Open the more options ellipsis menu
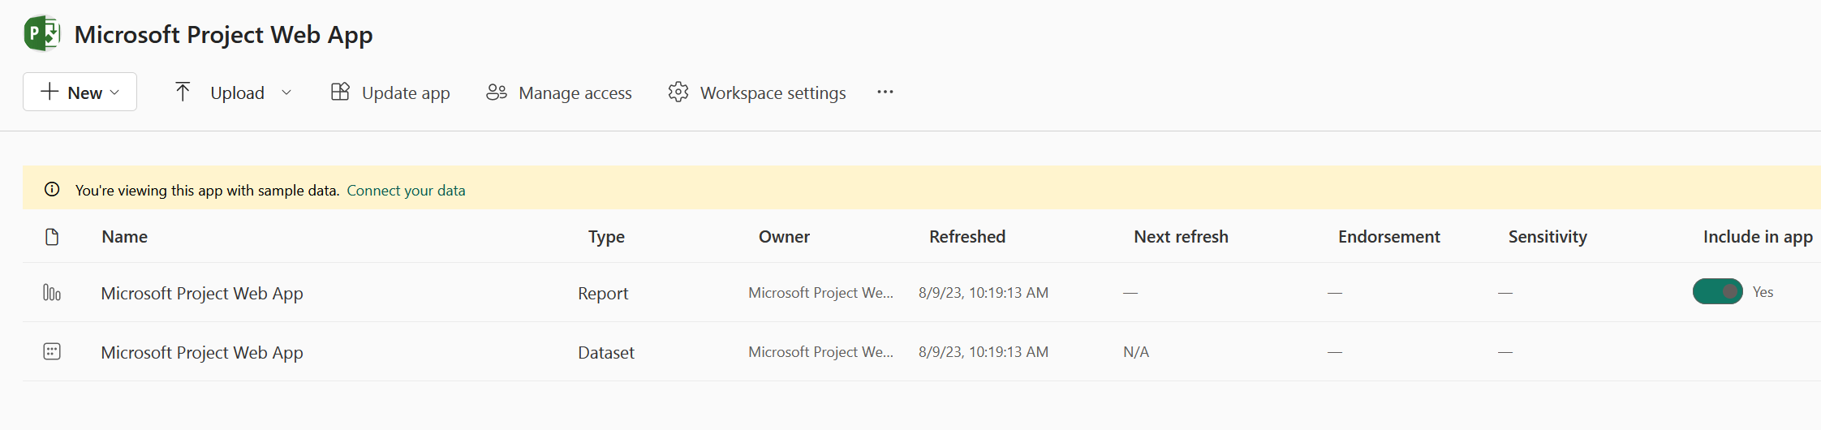 coord(885,92)
